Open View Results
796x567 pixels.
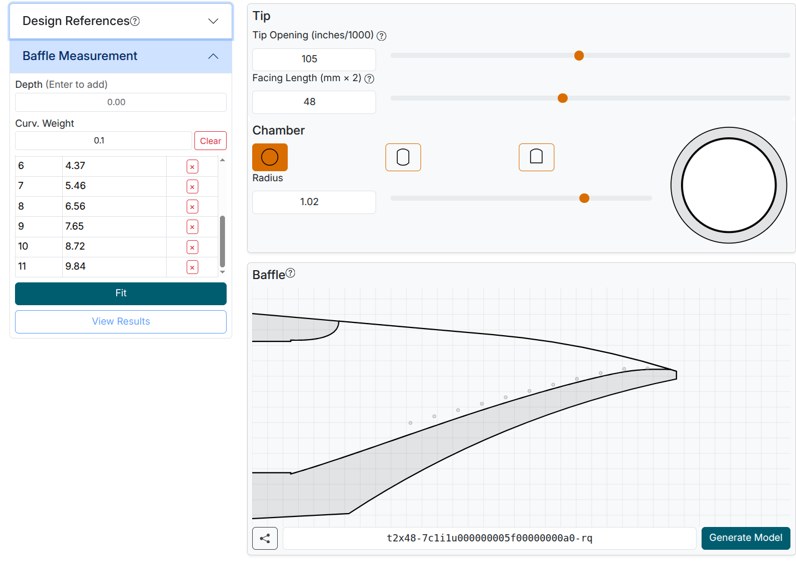coord(121,322)
